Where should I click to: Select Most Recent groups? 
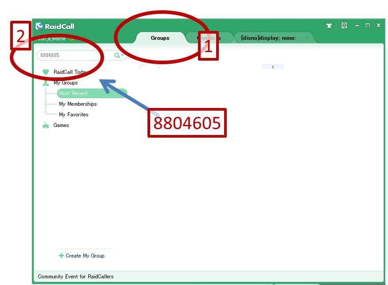tap(92, 93)
